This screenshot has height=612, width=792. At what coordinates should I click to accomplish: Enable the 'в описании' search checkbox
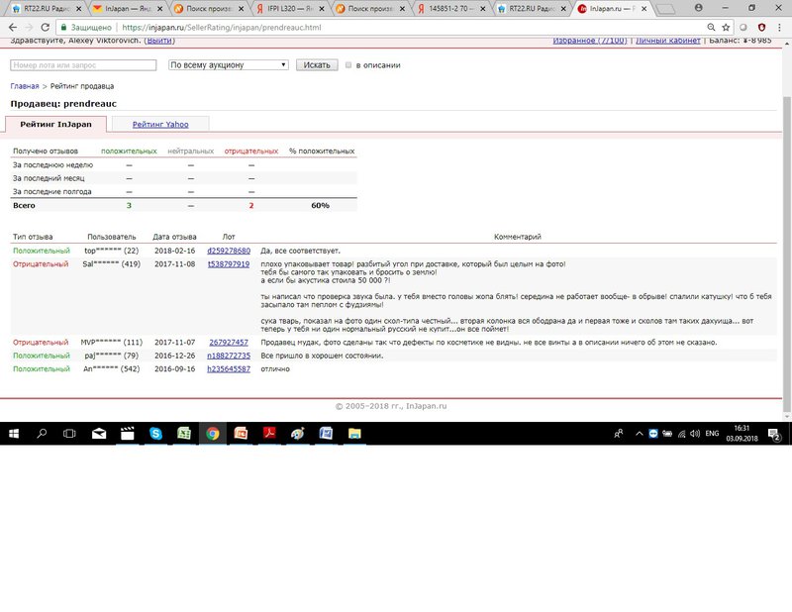348,65
